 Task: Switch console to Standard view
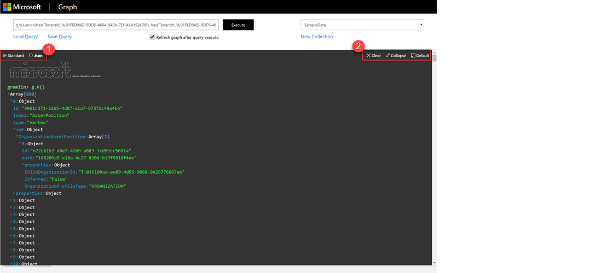(13, 56)
